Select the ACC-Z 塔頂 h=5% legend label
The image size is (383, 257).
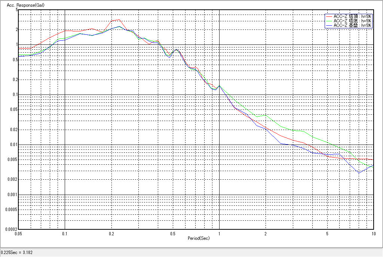pos(352,17)
